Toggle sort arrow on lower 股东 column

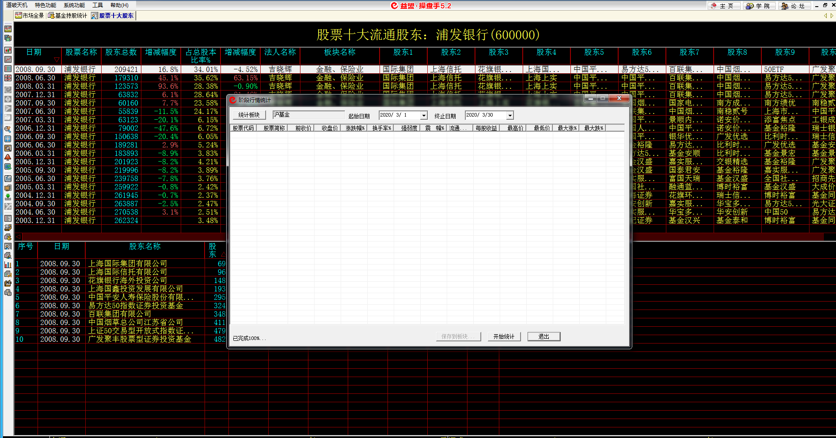[x=223, y=254]
